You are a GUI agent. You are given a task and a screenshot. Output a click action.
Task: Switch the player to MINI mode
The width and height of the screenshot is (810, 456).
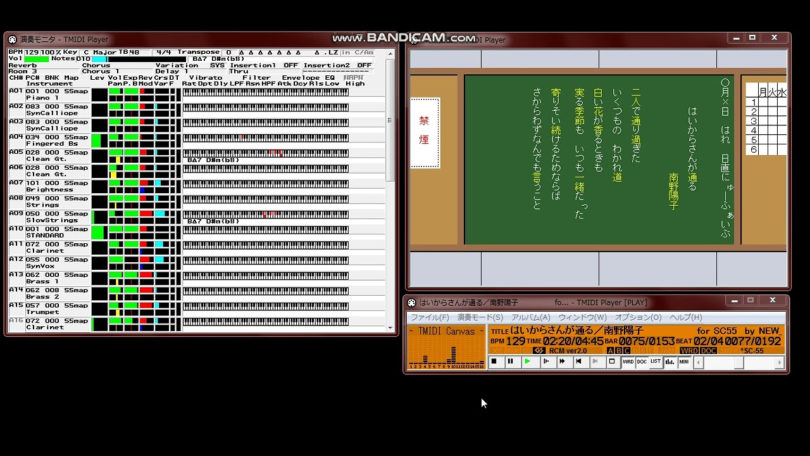point(684,362)
